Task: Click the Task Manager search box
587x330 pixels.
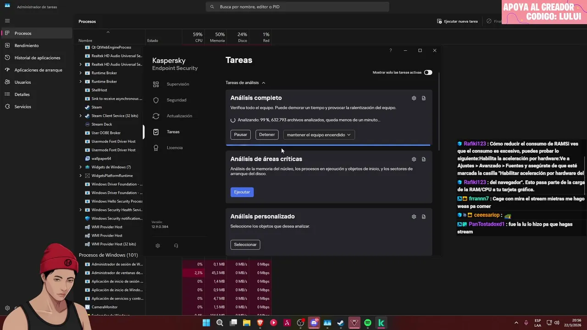Action: (298, 7)
